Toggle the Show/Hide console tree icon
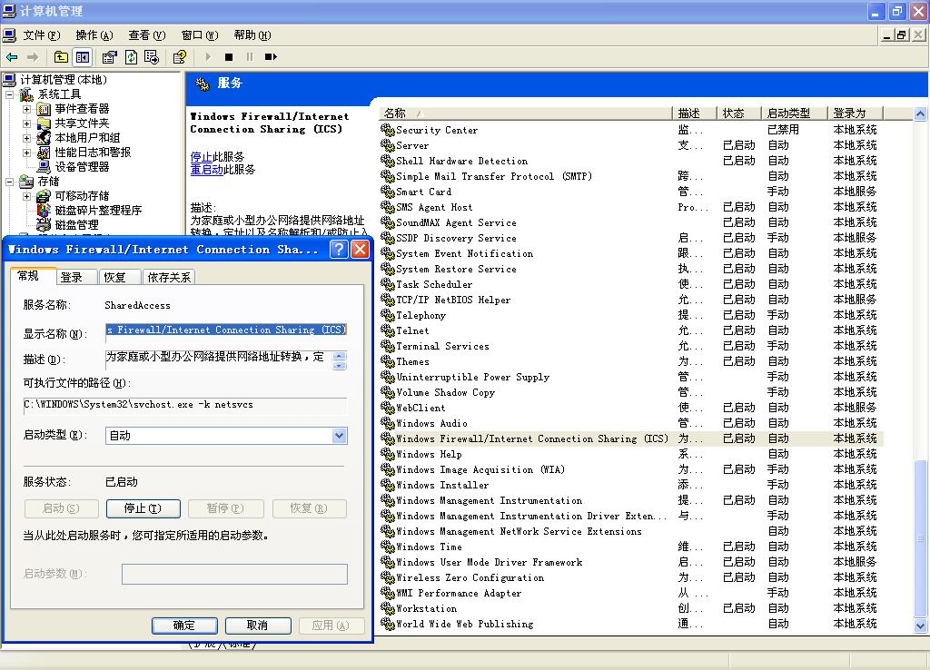The height and width of the screenshot is (670, 930). (83, 57)
